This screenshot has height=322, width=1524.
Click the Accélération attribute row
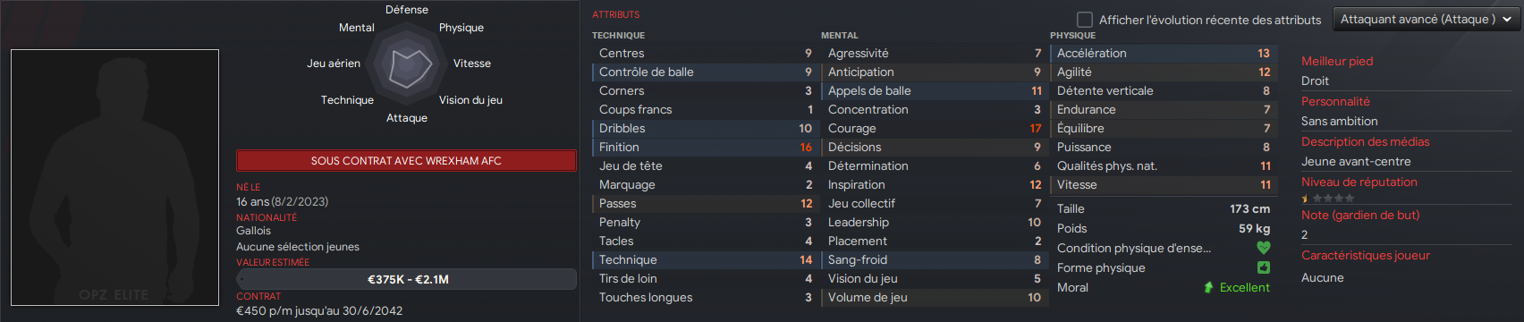1163,53
